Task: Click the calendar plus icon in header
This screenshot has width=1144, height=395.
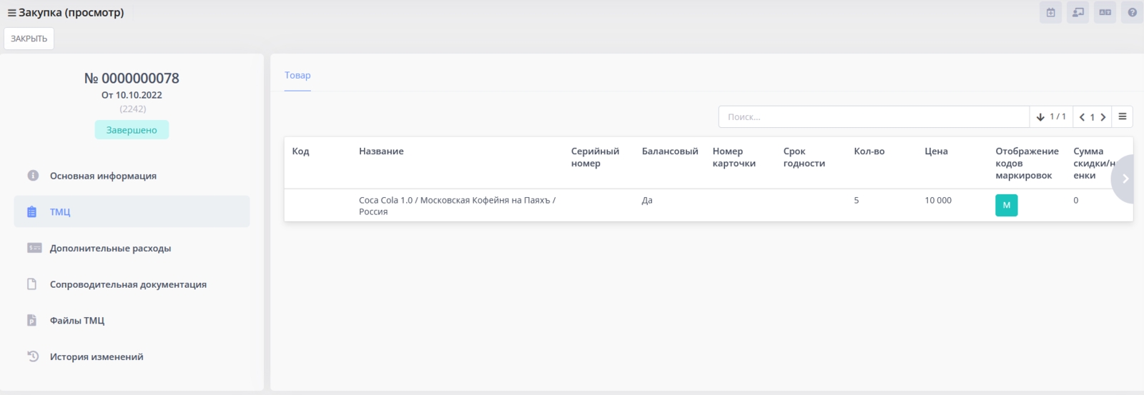Action: [x=1050, y=12]
